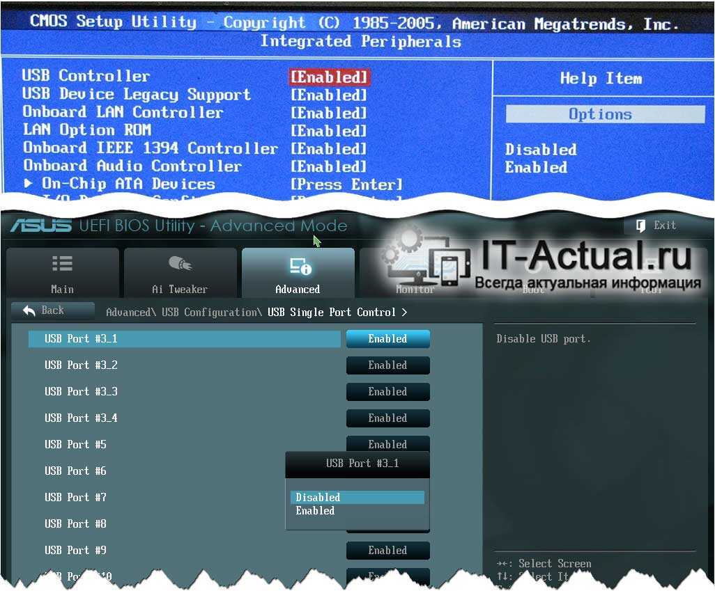Select USB Device Legacy Support Enabled value

pyautogui.click(x=329, y=95)
